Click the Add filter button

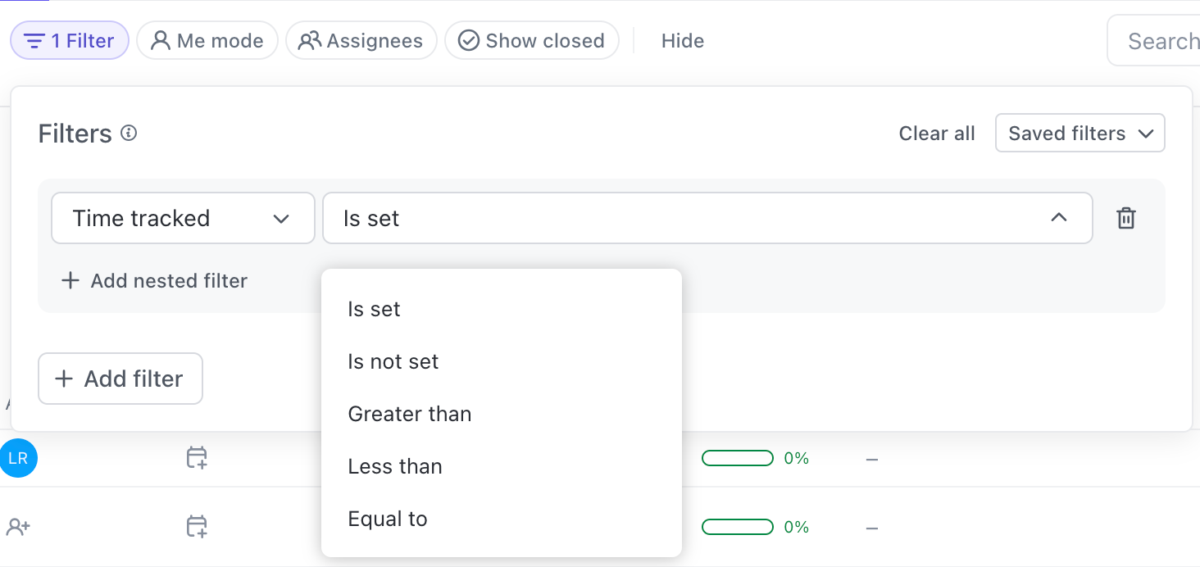click(120, 379)
